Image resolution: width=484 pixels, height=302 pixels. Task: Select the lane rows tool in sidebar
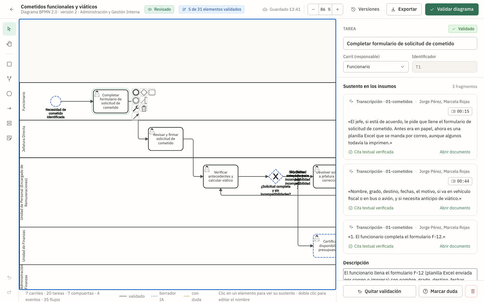point(9,123)
